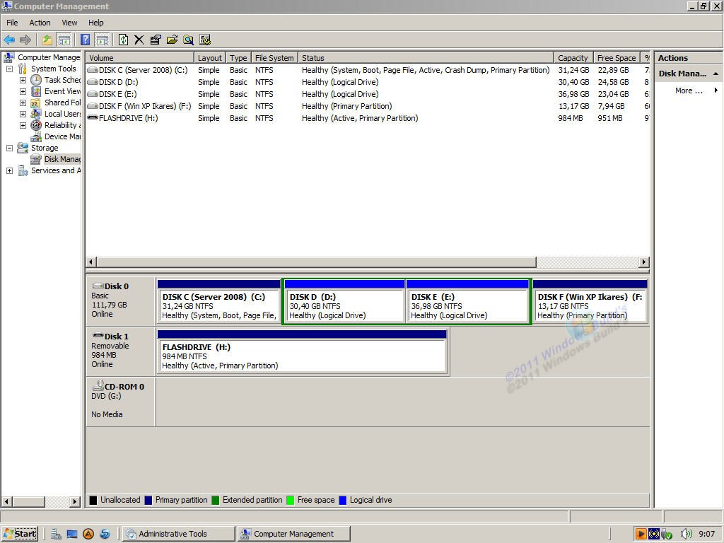Image resolution: width=724 pixels, height=543 pixels.
Task: Open Help with the question mark icon
Action: tap(86, 40)
